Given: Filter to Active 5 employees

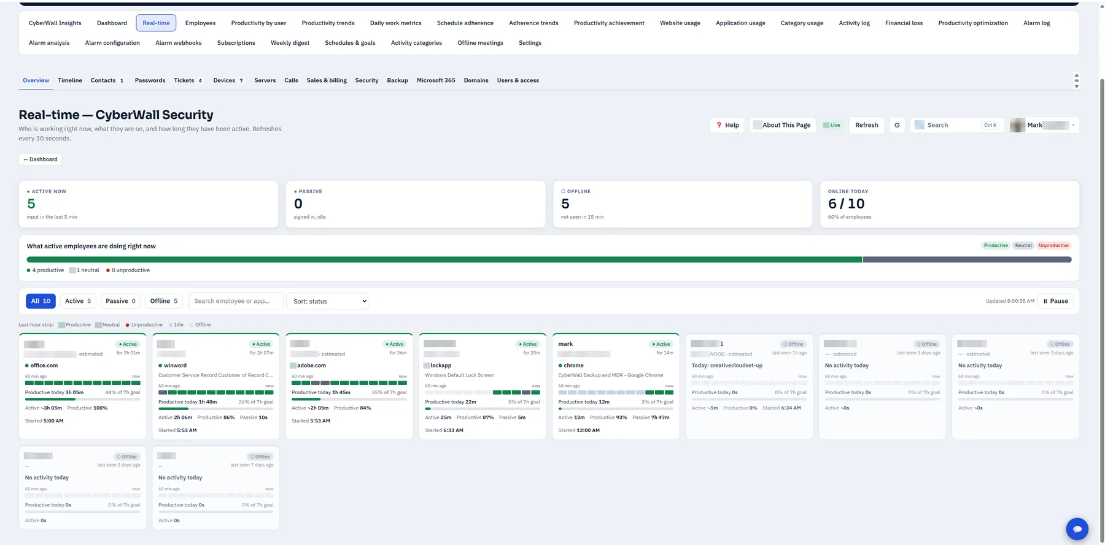Looking at the screenshot, I should [x=78, y=301].
